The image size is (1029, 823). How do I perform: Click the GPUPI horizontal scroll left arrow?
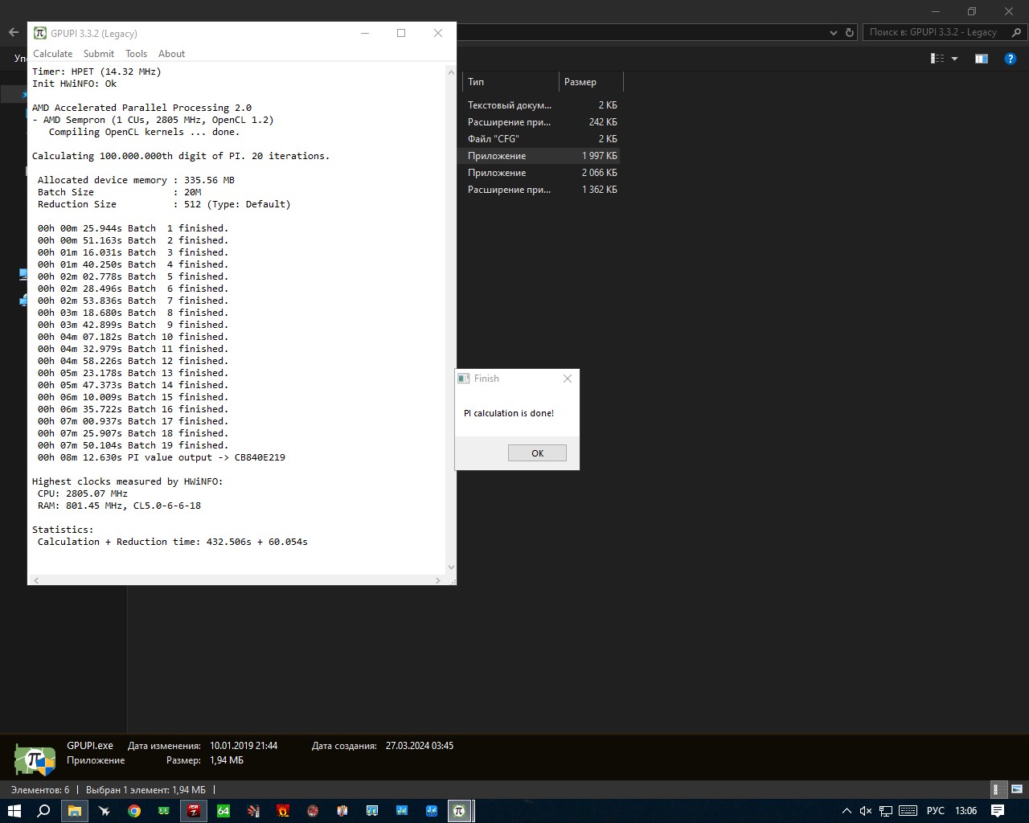pyautogui.click(x=36, y=579)
